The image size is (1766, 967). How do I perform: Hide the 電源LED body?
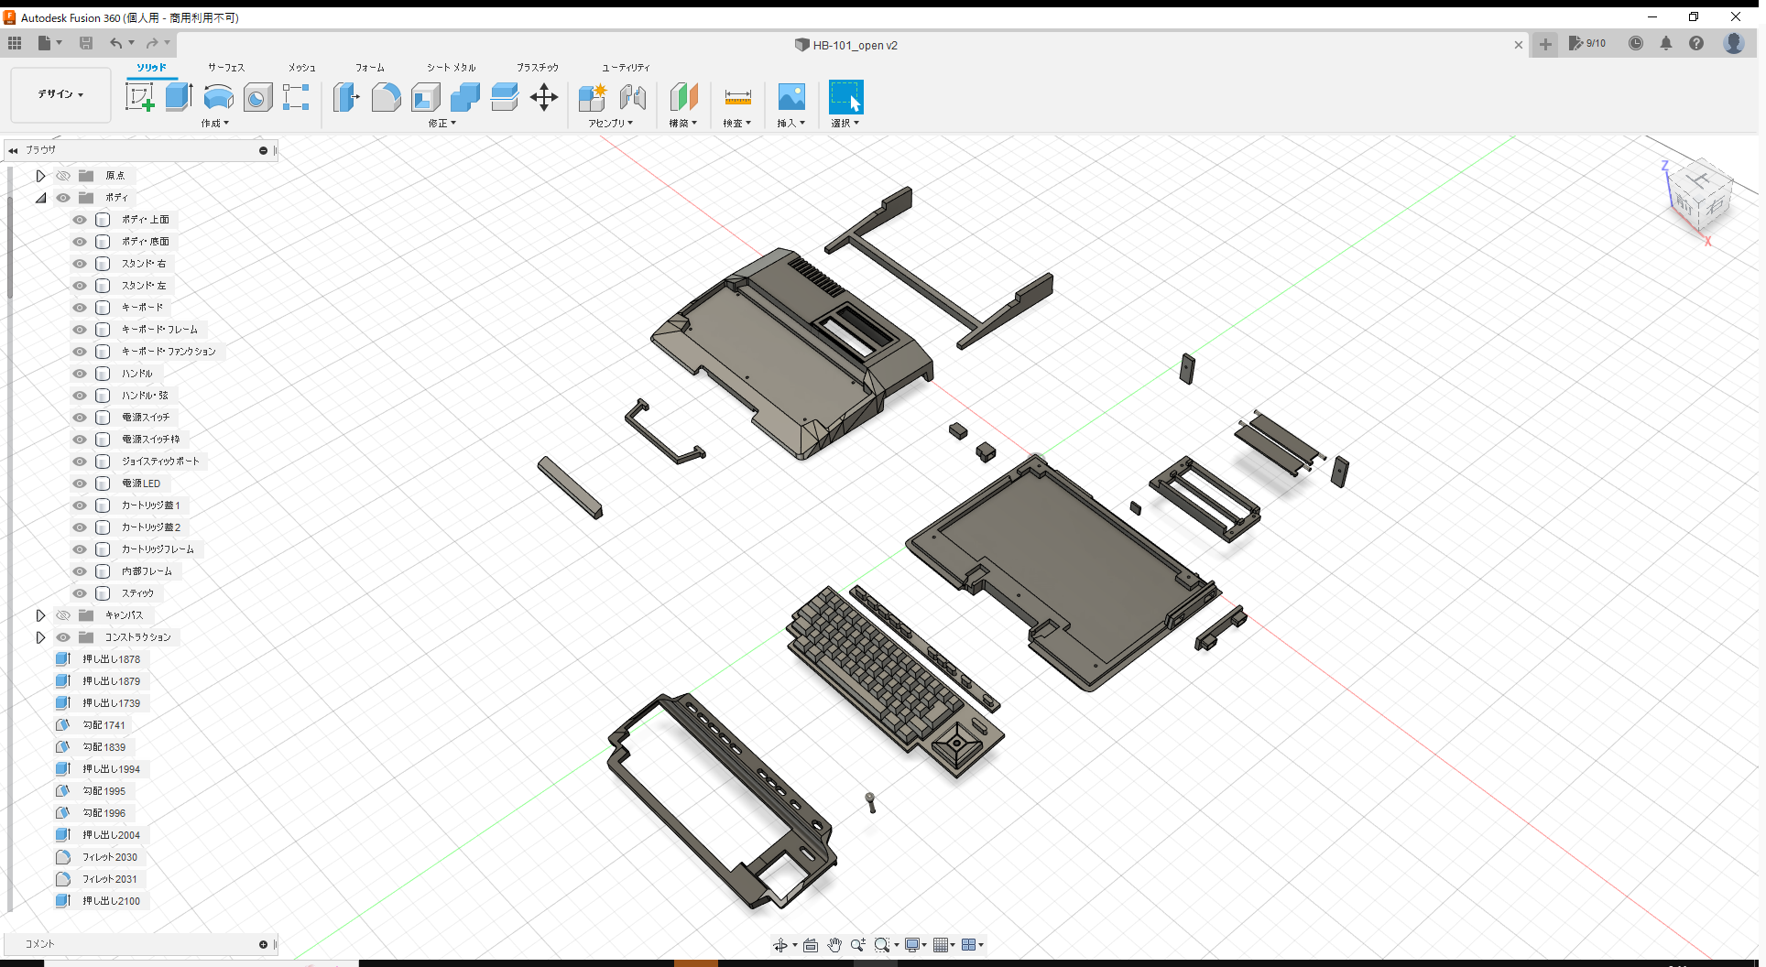point(79,483)
